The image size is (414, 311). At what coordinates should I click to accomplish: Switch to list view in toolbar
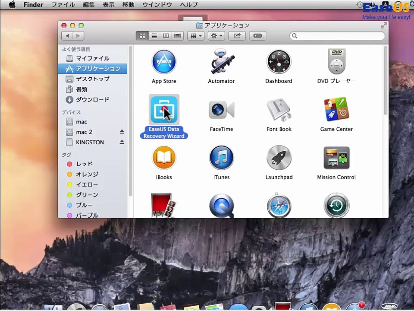154,36
